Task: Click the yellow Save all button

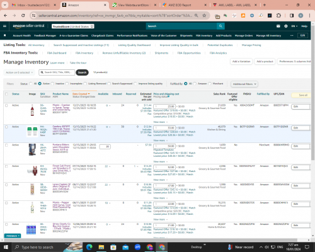Action: [x=302, y=95]
